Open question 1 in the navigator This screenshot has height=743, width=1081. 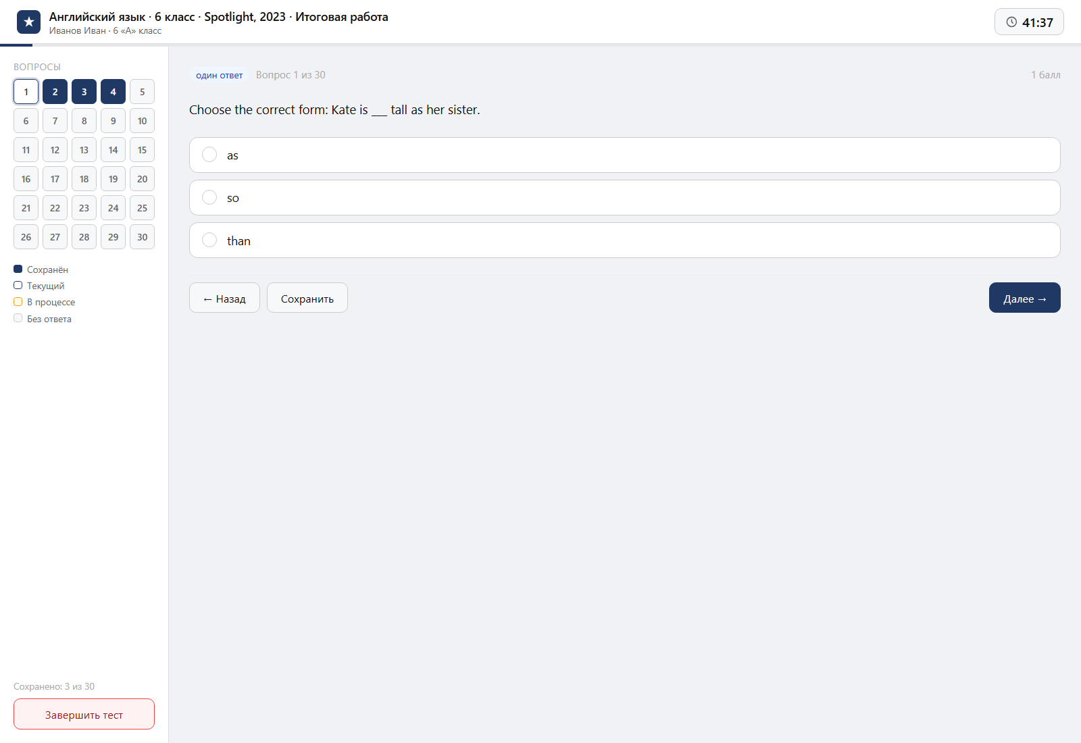26,92
